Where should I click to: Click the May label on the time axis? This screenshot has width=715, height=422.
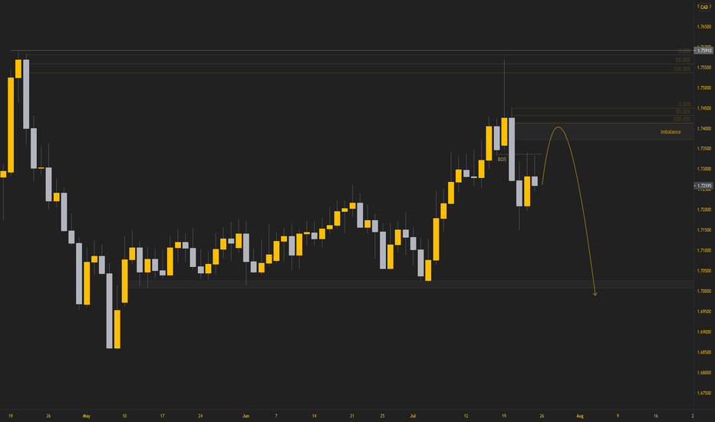(x=86, y=416)
